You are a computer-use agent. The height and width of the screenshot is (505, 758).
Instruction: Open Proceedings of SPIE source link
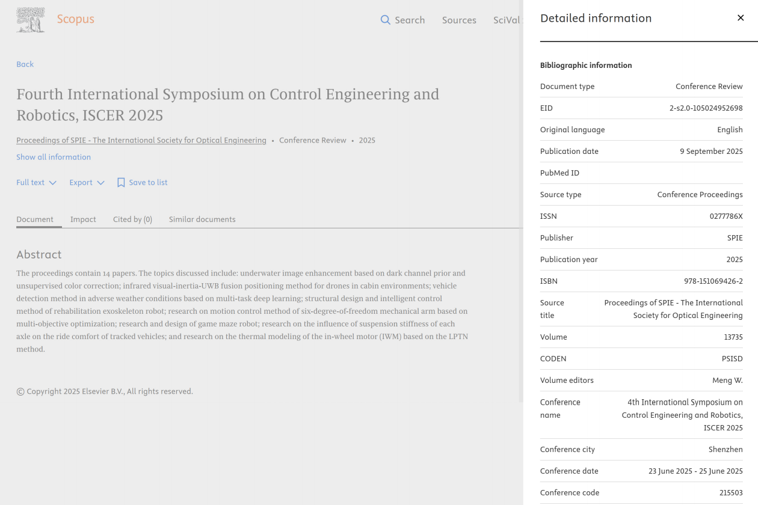point(141,140)
